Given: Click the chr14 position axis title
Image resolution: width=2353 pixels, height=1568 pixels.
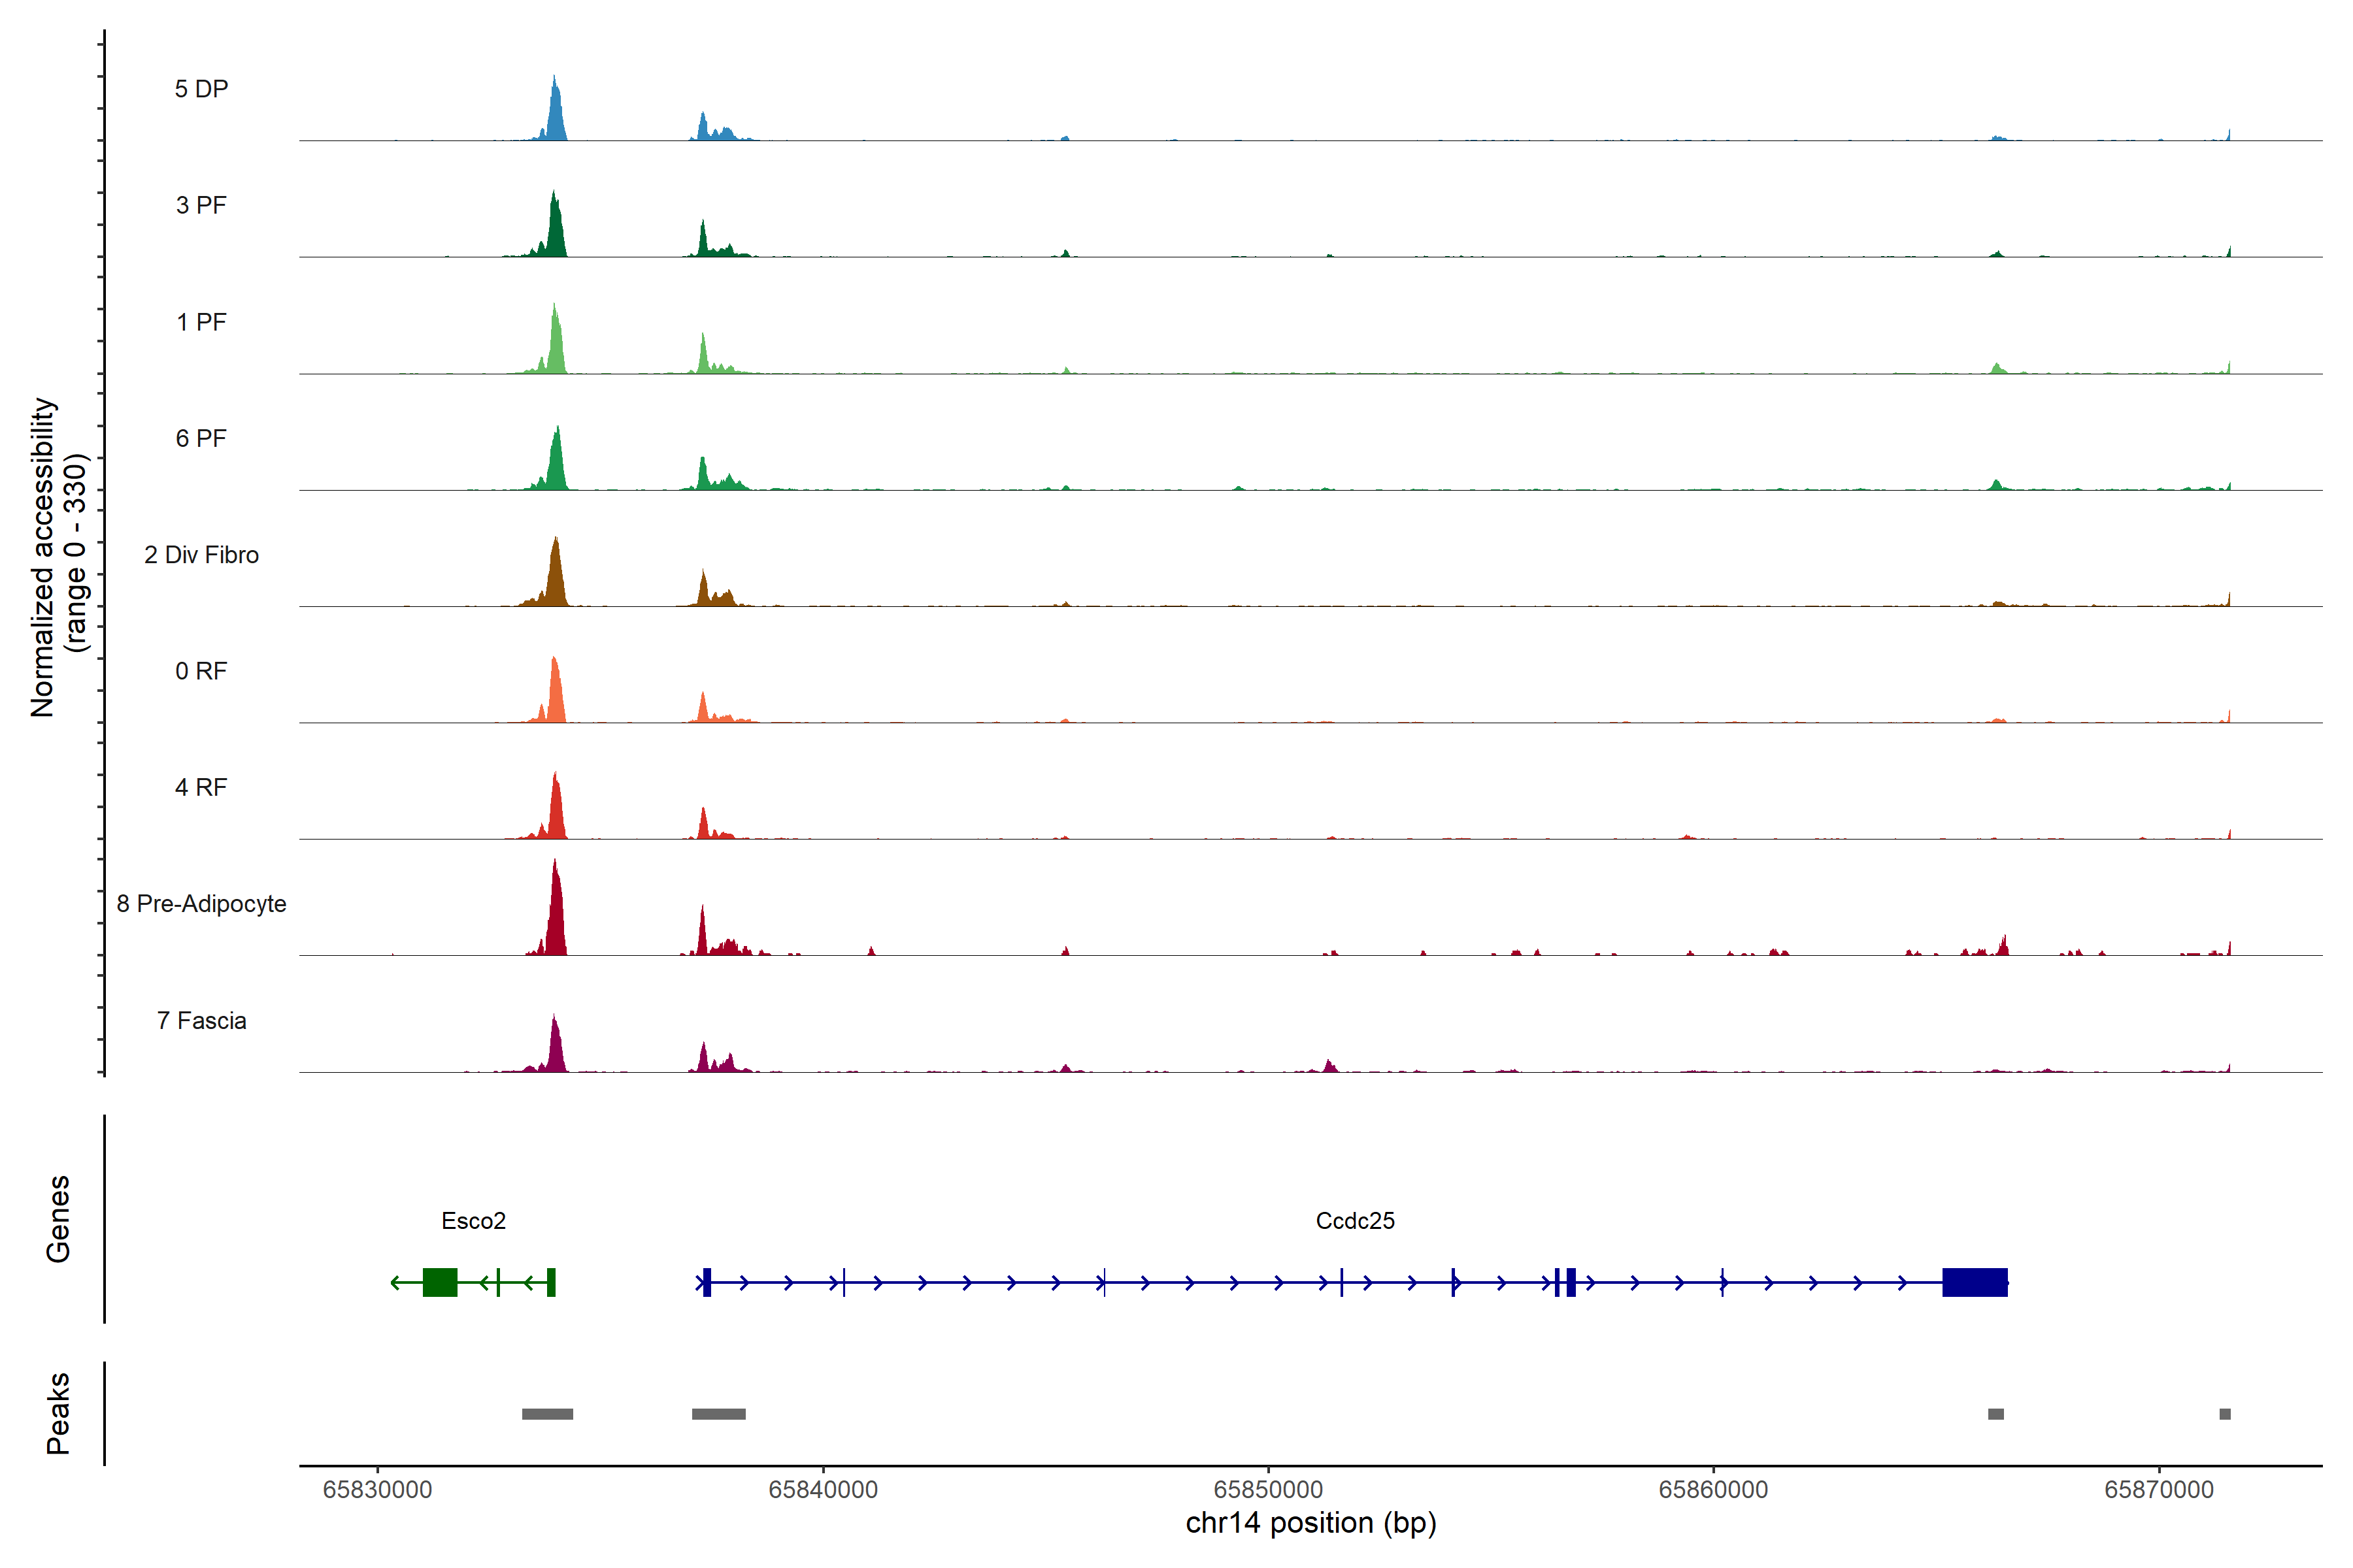Looking at the screenshot, I should pos(1310,1523).
